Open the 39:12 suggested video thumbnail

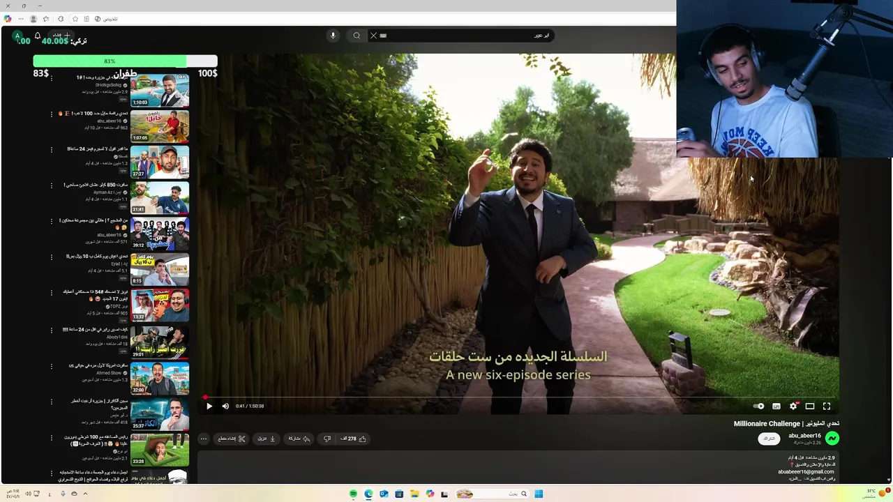[x=159, y=233]
